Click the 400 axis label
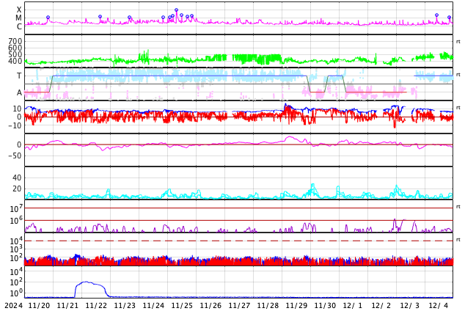The height and width of the screenshot is (311, 465). 15,61
